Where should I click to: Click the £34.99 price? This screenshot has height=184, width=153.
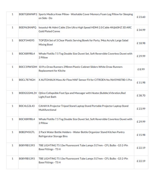pyautogui.click(x=141, y=30)
